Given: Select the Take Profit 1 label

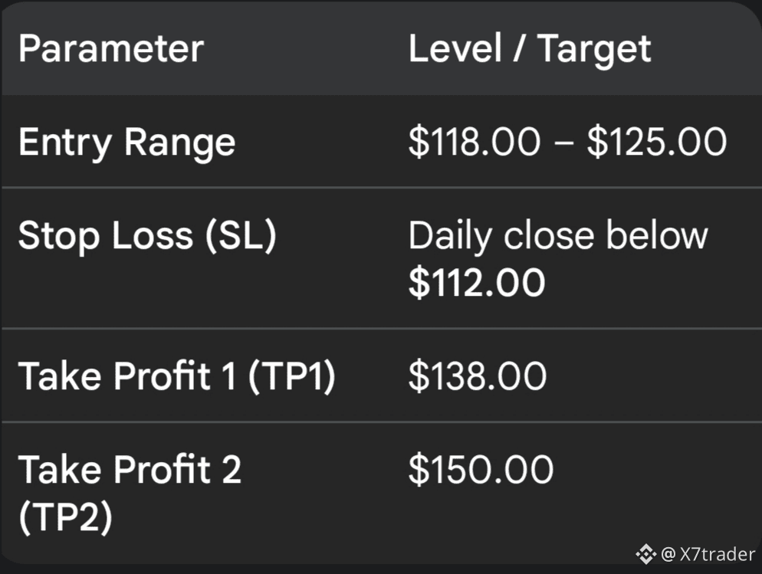Looking at the screenshot, I should pos(126,376).
